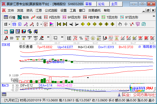Click the purple 节 character icon
This screenshot has width=157, height=104.
[138, 24]
